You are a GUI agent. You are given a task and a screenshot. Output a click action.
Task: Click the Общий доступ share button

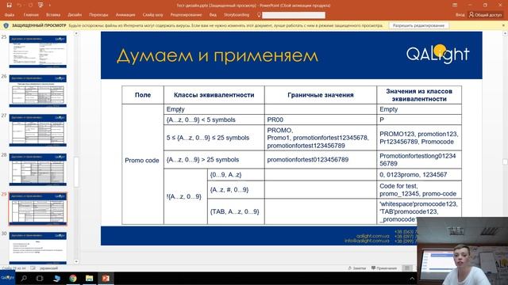486,15
